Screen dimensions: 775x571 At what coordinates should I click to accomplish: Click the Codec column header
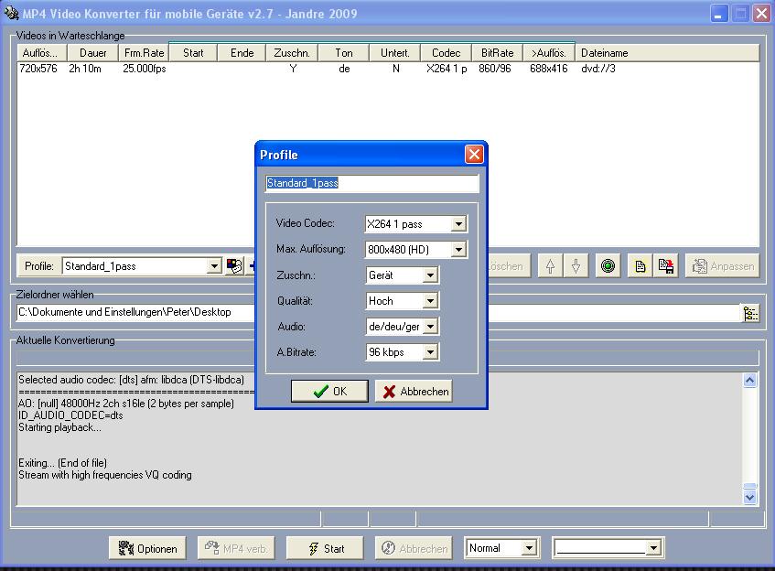(x=446, y=53)
